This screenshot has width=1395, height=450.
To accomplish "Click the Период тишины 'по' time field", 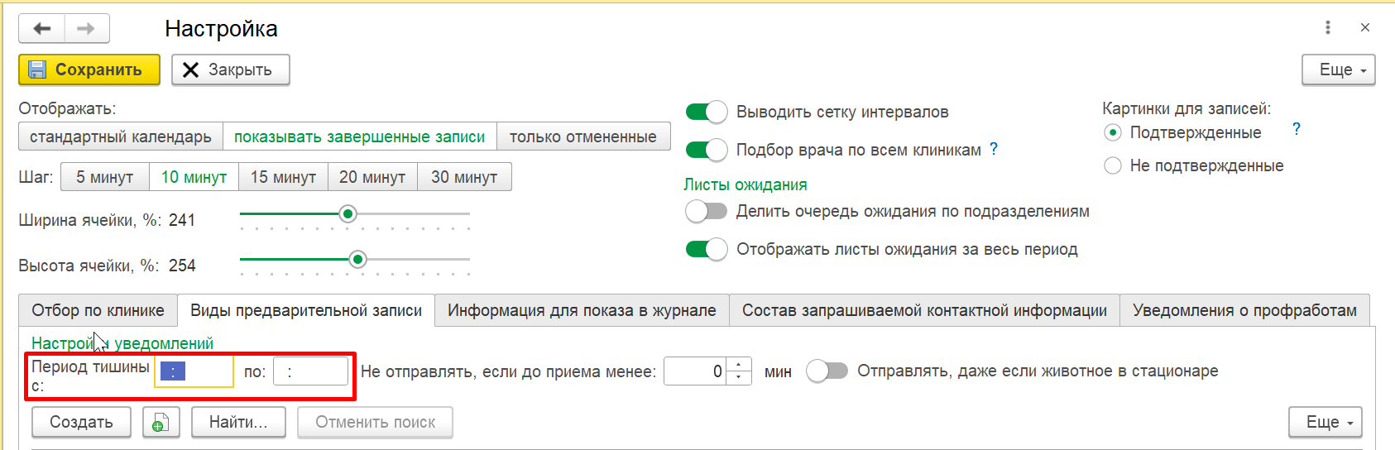I will [x=310, y=371].
